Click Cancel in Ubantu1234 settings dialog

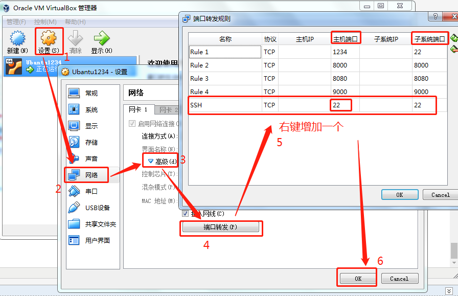pyautogui.click(x=399, y=279)
